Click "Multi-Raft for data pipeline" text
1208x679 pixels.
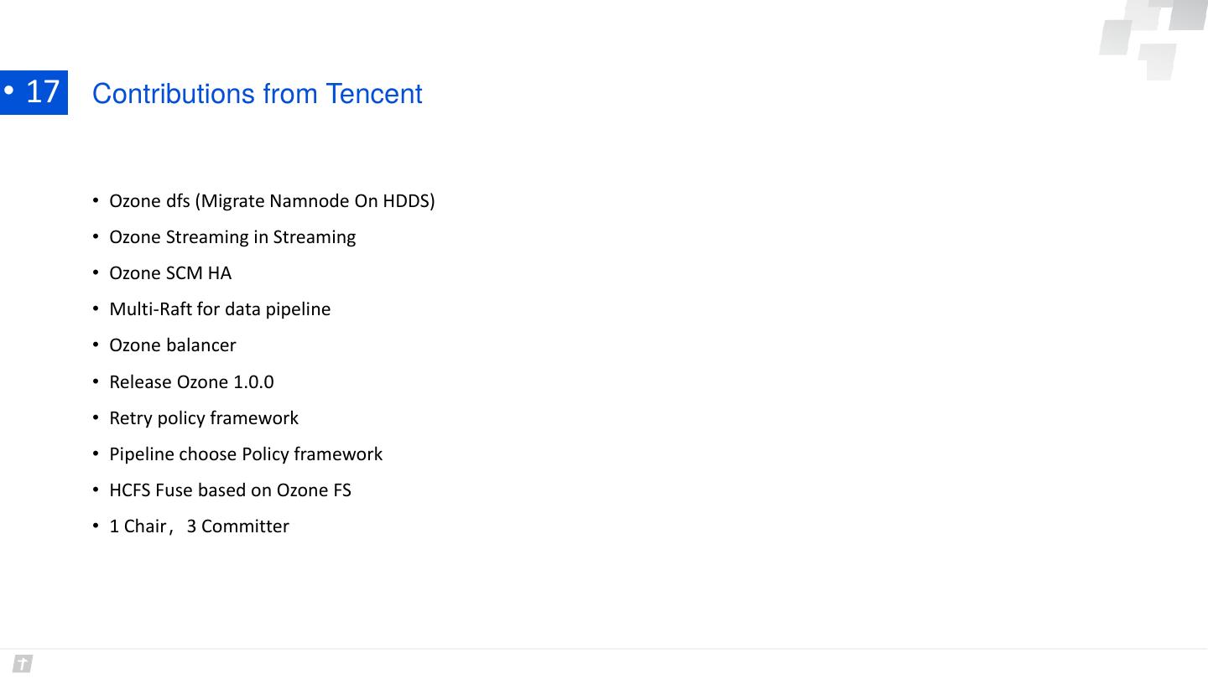(220, 309)
